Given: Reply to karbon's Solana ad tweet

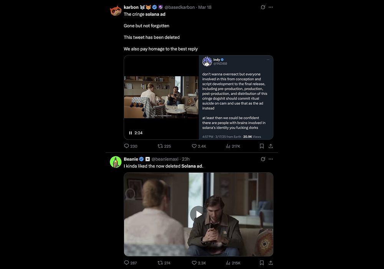Looking at the screenshot, I should [126, 146].
